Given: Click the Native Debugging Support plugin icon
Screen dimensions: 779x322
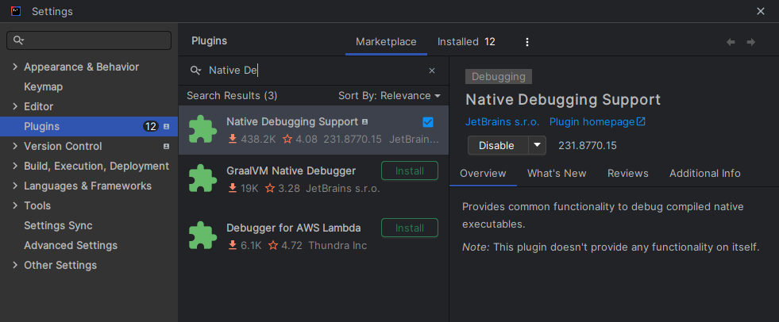Looking at the screenshot, I should pos(202,129).
